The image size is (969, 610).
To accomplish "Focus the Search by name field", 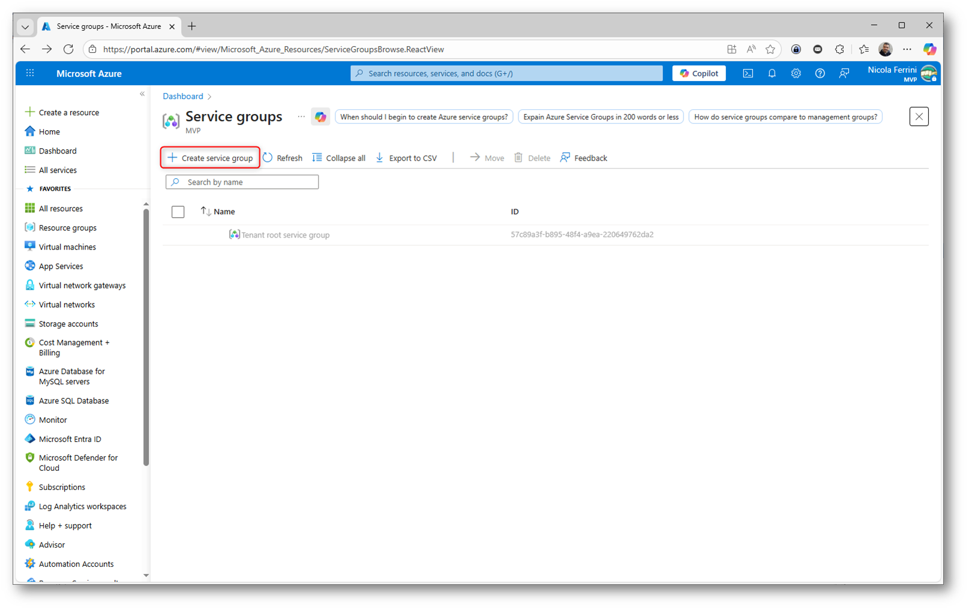I will point(242,182).
